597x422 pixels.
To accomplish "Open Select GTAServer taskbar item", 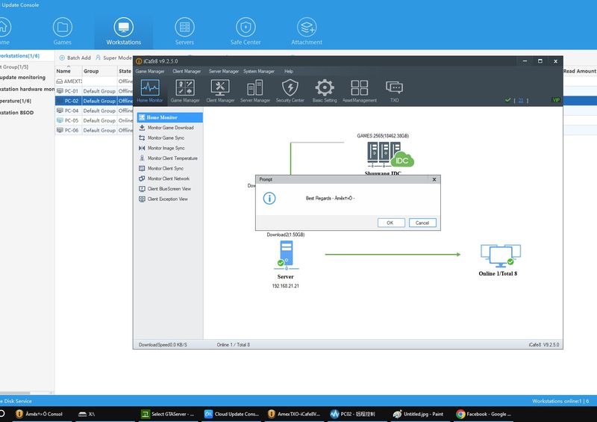I will [x=168, y=414].
